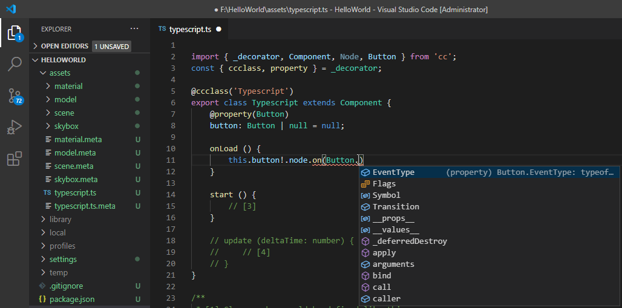Click Flags enum suggestion icon
Image resolution: width=622 pixels, height=308 pixels.
click(x=365, y=184)
